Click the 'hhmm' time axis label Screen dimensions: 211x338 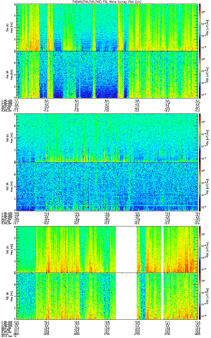pos(5,334)
